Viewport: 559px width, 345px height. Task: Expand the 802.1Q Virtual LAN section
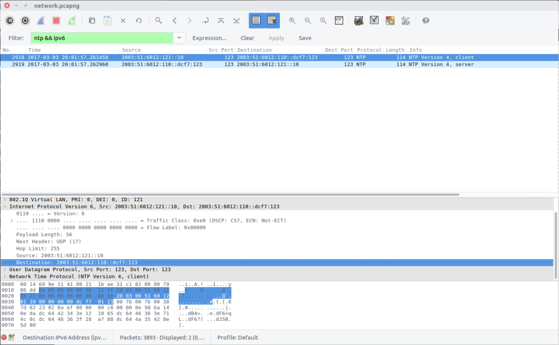click(4, 200)
